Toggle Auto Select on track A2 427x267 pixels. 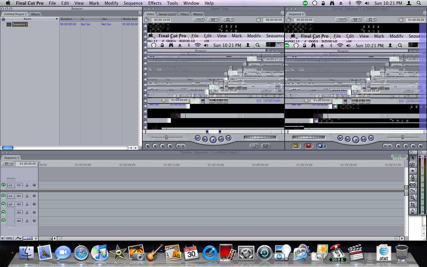34,204
